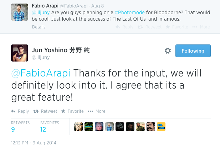Screen dimensions: 220x154
Task: Open the @FabioArapi mention in the reply
Action: tap(41, 73)
